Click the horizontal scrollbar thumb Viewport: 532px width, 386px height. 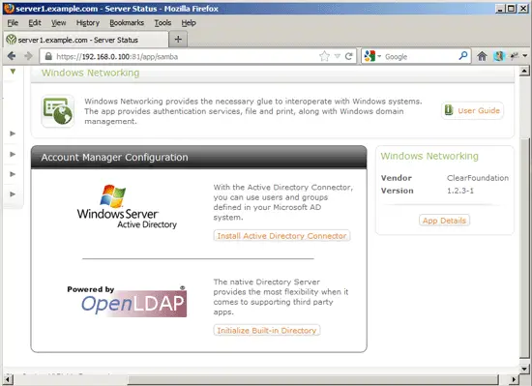312,379
